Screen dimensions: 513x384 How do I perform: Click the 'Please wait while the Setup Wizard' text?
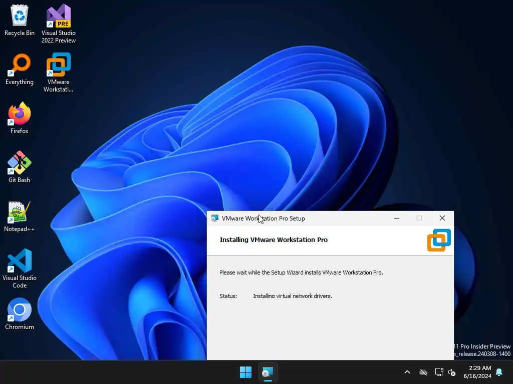tap(301, 272)
